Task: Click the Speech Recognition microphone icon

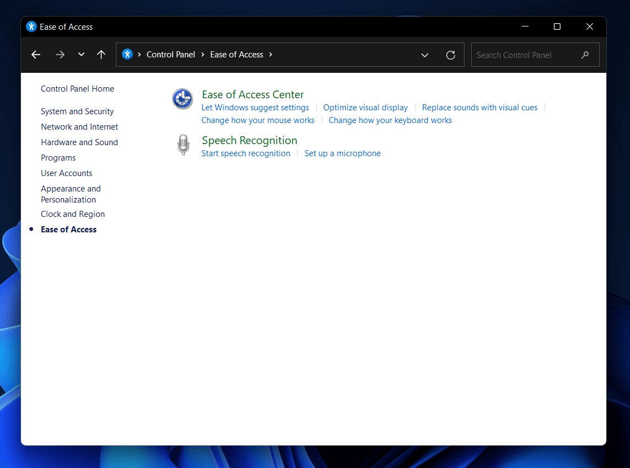Action: pyautogui.click(x=183, y=145)
